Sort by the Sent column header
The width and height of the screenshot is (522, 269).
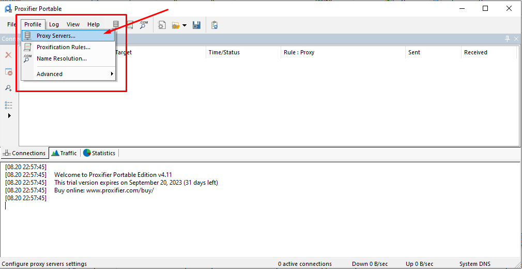[x=433, y=52]
